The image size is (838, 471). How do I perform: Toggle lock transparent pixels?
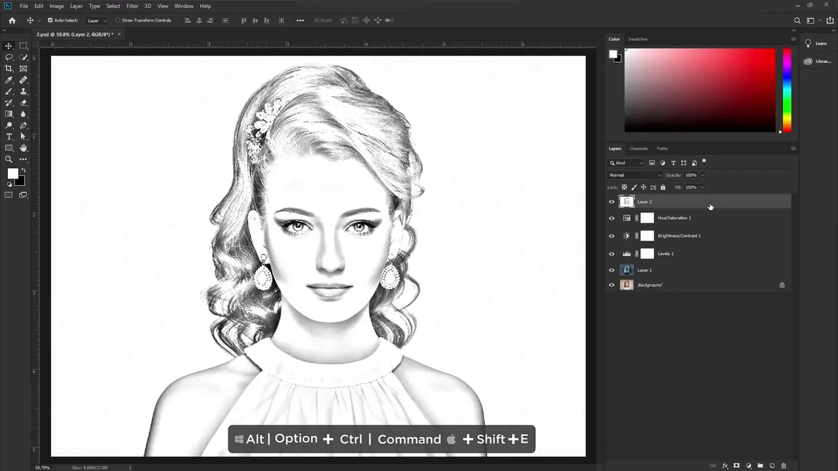[x=624, y=187]
